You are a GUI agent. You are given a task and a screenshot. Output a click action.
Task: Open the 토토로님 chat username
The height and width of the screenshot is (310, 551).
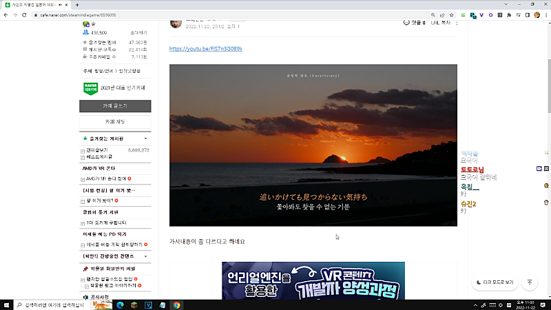tap(472, 169)
